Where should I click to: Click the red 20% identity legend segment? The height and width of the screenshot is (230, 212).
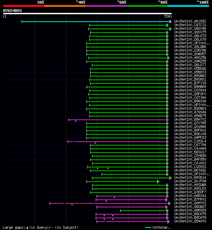24,6
